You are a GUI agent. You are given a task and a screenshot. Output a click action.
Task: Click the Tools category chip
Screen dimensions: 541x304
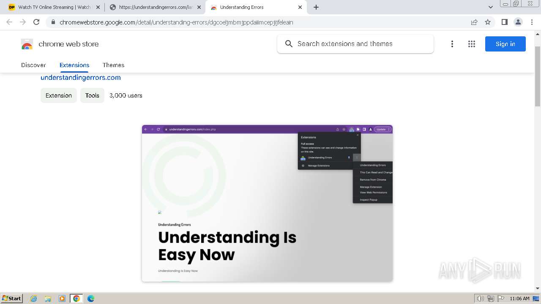click(92, 95)
